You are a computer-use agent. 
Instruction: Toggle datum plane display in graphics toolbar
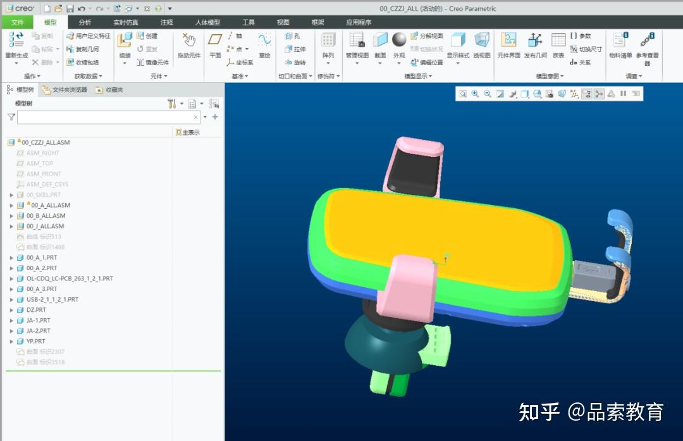(x=574, y=93)
